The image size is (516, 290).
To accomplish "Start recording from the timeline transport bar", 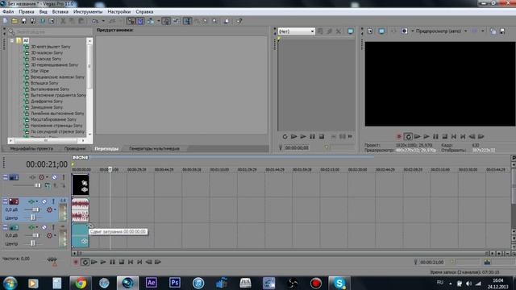I will (76, 262).
